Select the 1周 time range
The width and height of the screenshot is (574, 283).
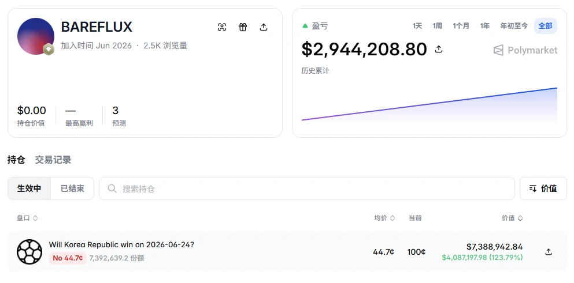(x=437, y=26)
